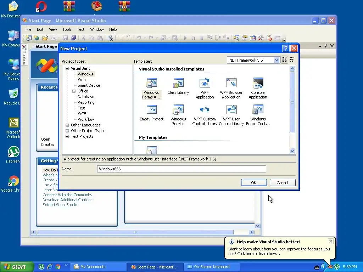
Task: Switch to My Documents taskbar window
Action: tap(99, 267)
